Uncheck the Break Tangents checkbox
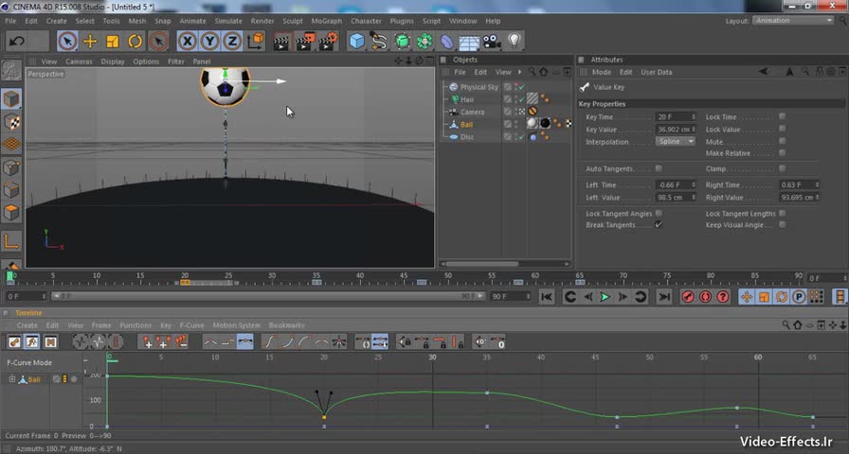849x454 pixels. click(659, 225)
